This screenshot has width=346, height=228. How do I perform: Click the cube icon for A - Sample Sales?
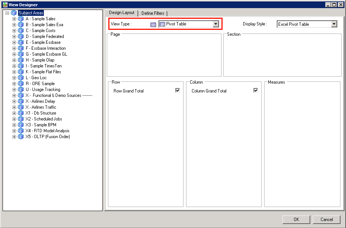pos(21,19)
